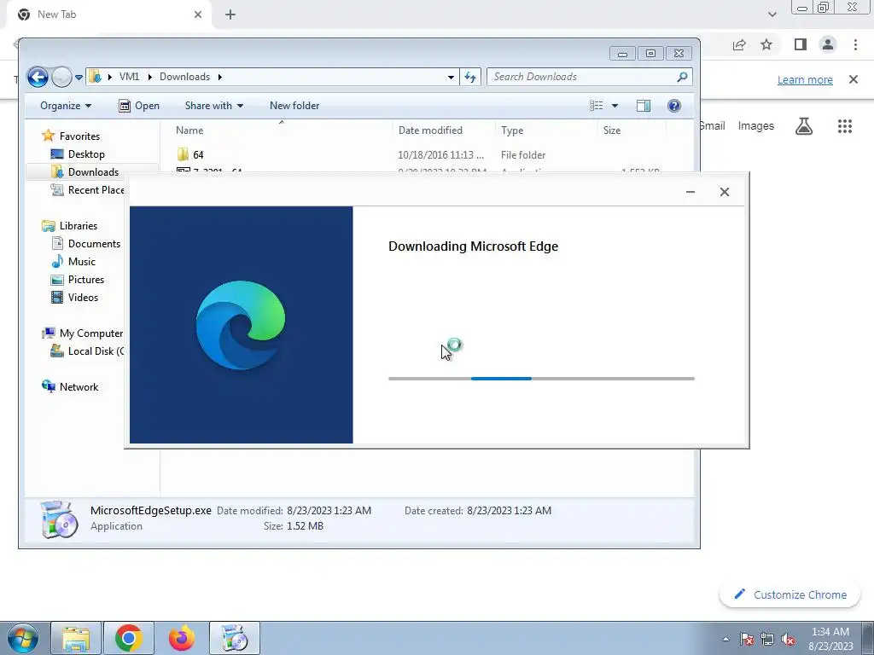
Task: Click Open in the Explorer toolbar
Action: pos(139,106)
